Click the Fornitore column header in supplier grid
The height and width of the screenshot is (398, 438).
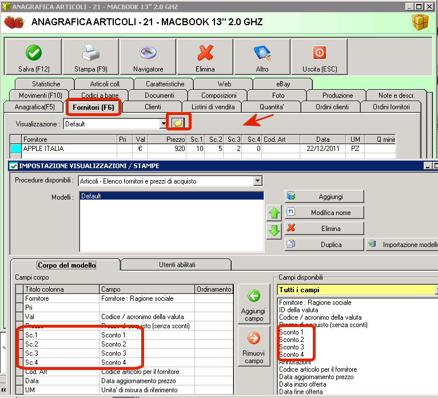coord(69,139)
